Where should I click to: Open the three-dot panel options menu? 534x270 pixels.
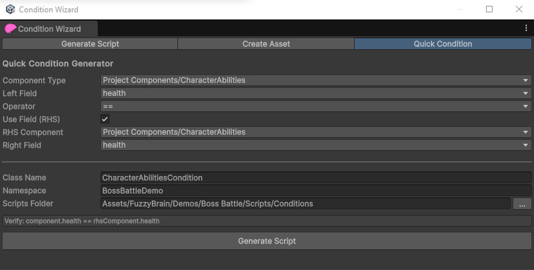(x=526, y=28)
